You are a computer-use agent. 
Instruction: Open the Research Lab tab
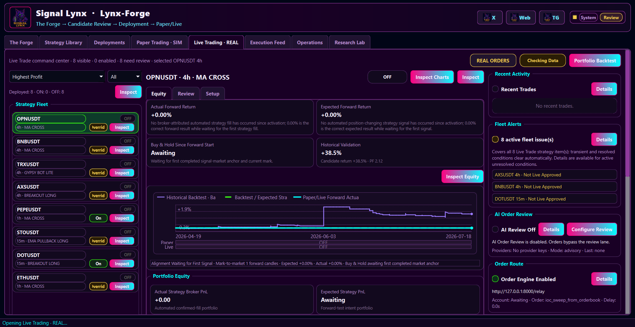[350, 42]
